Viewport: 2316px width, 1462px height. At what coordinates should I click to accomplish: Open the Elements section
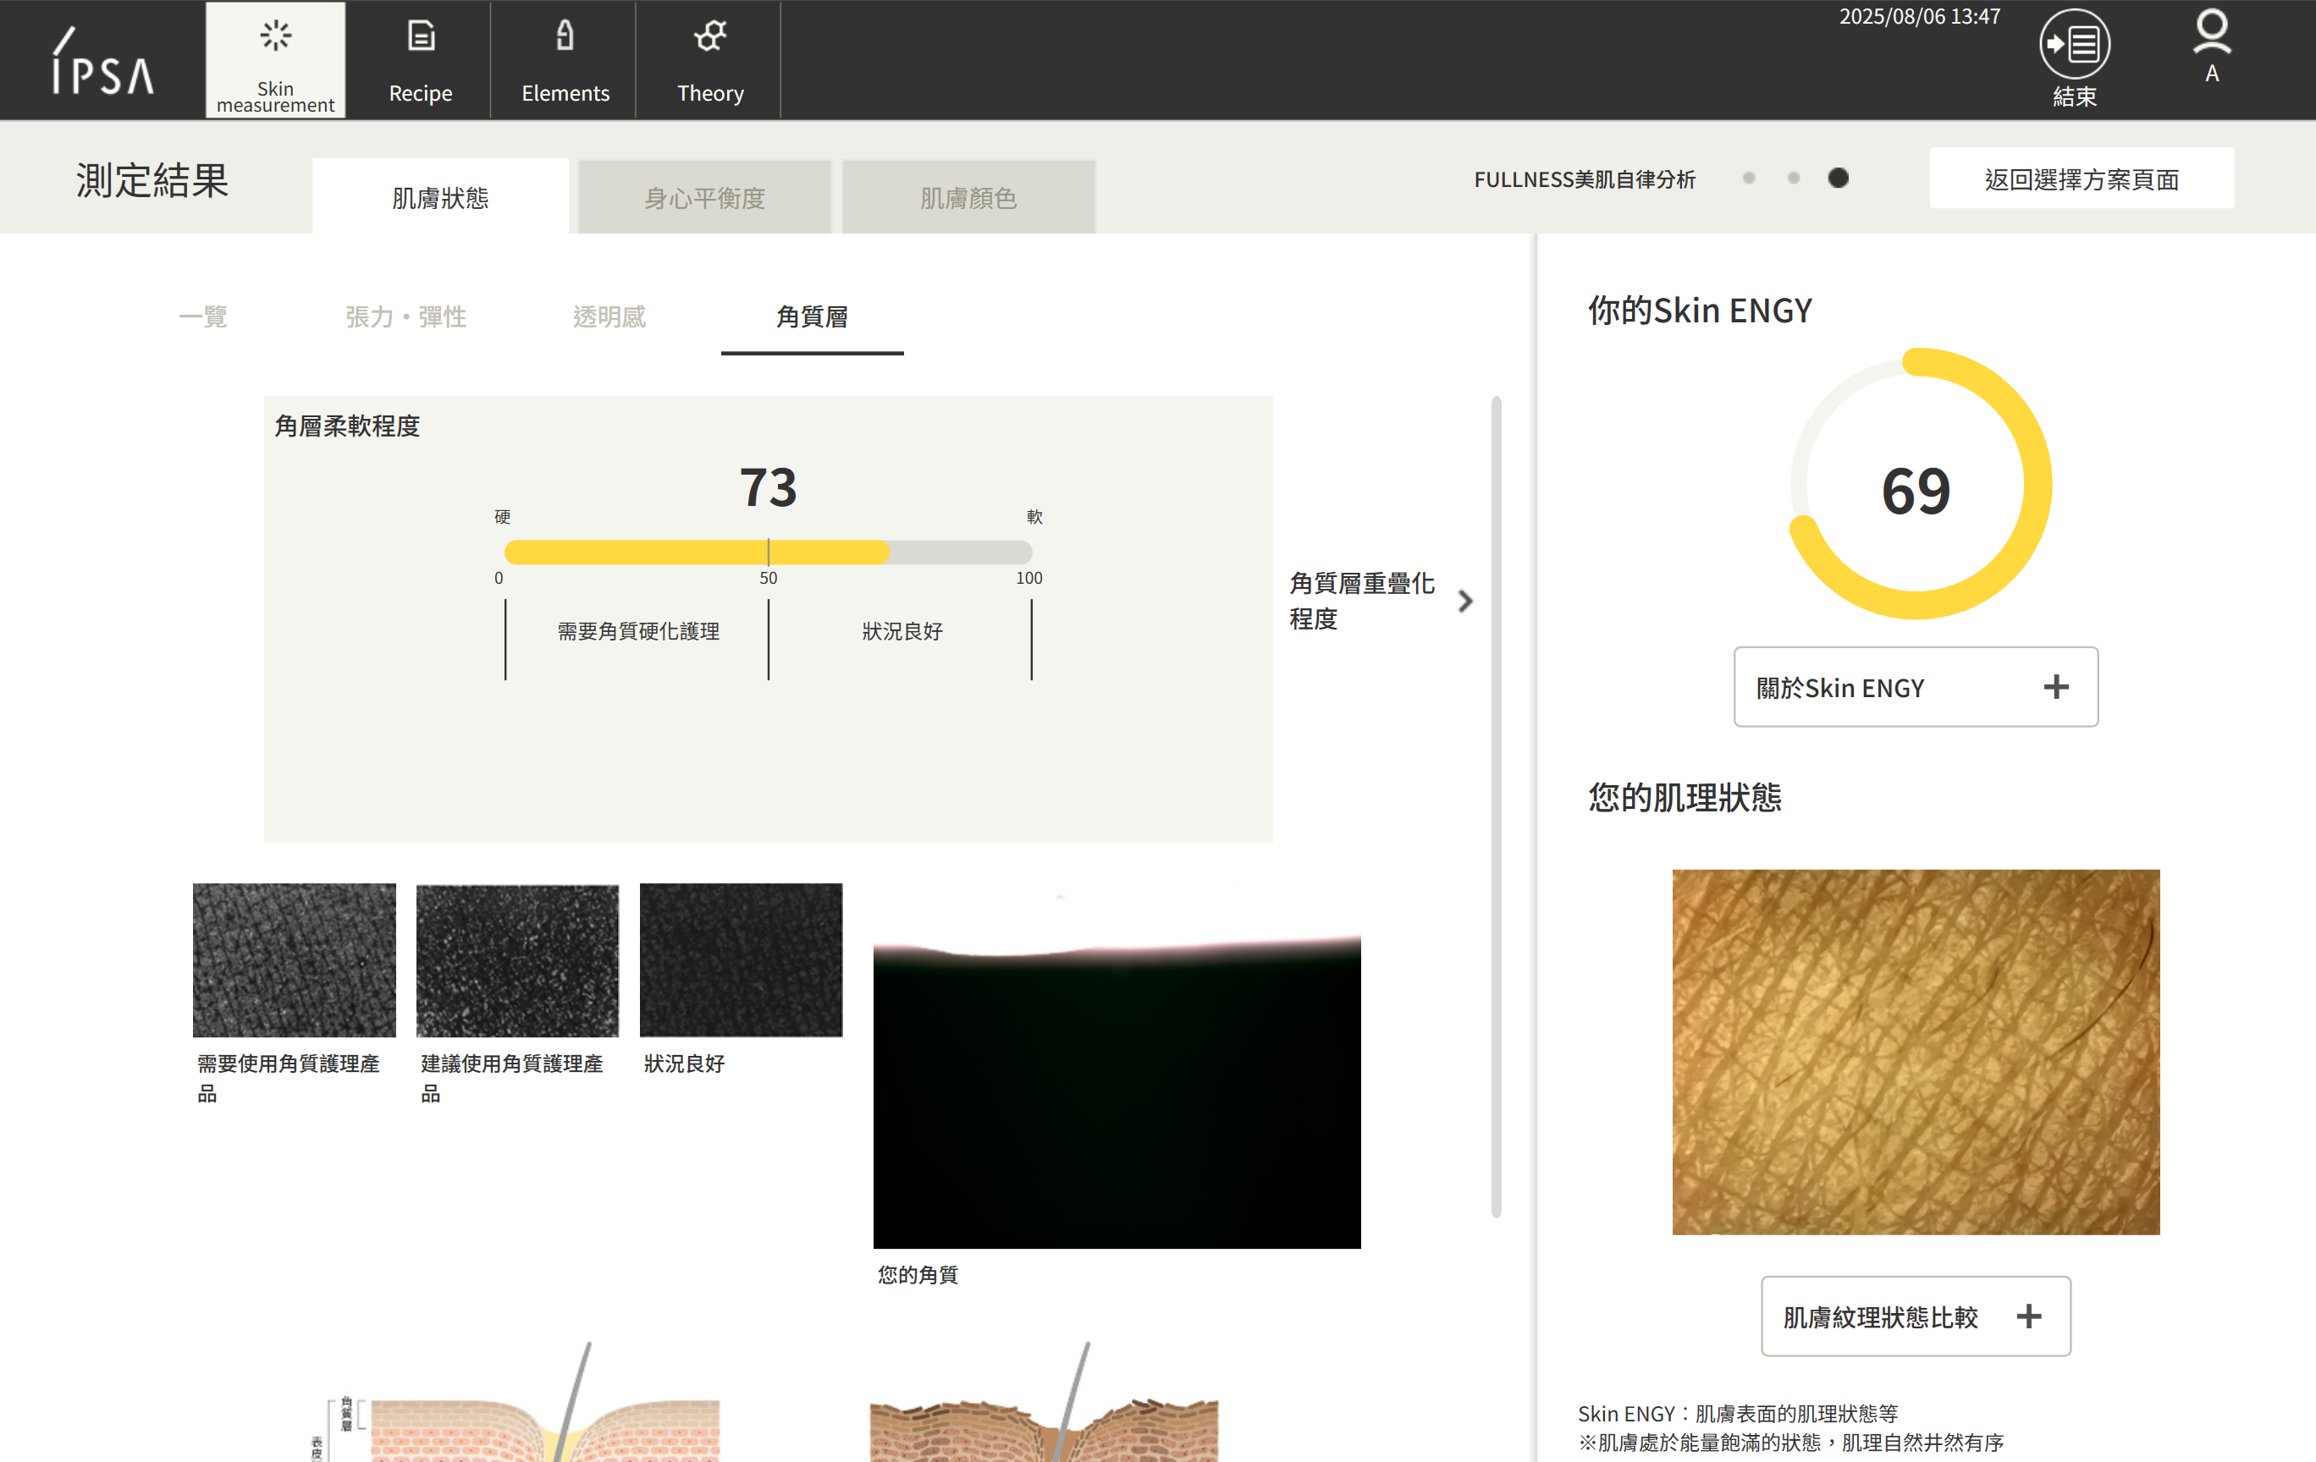[x=565, y=59]
